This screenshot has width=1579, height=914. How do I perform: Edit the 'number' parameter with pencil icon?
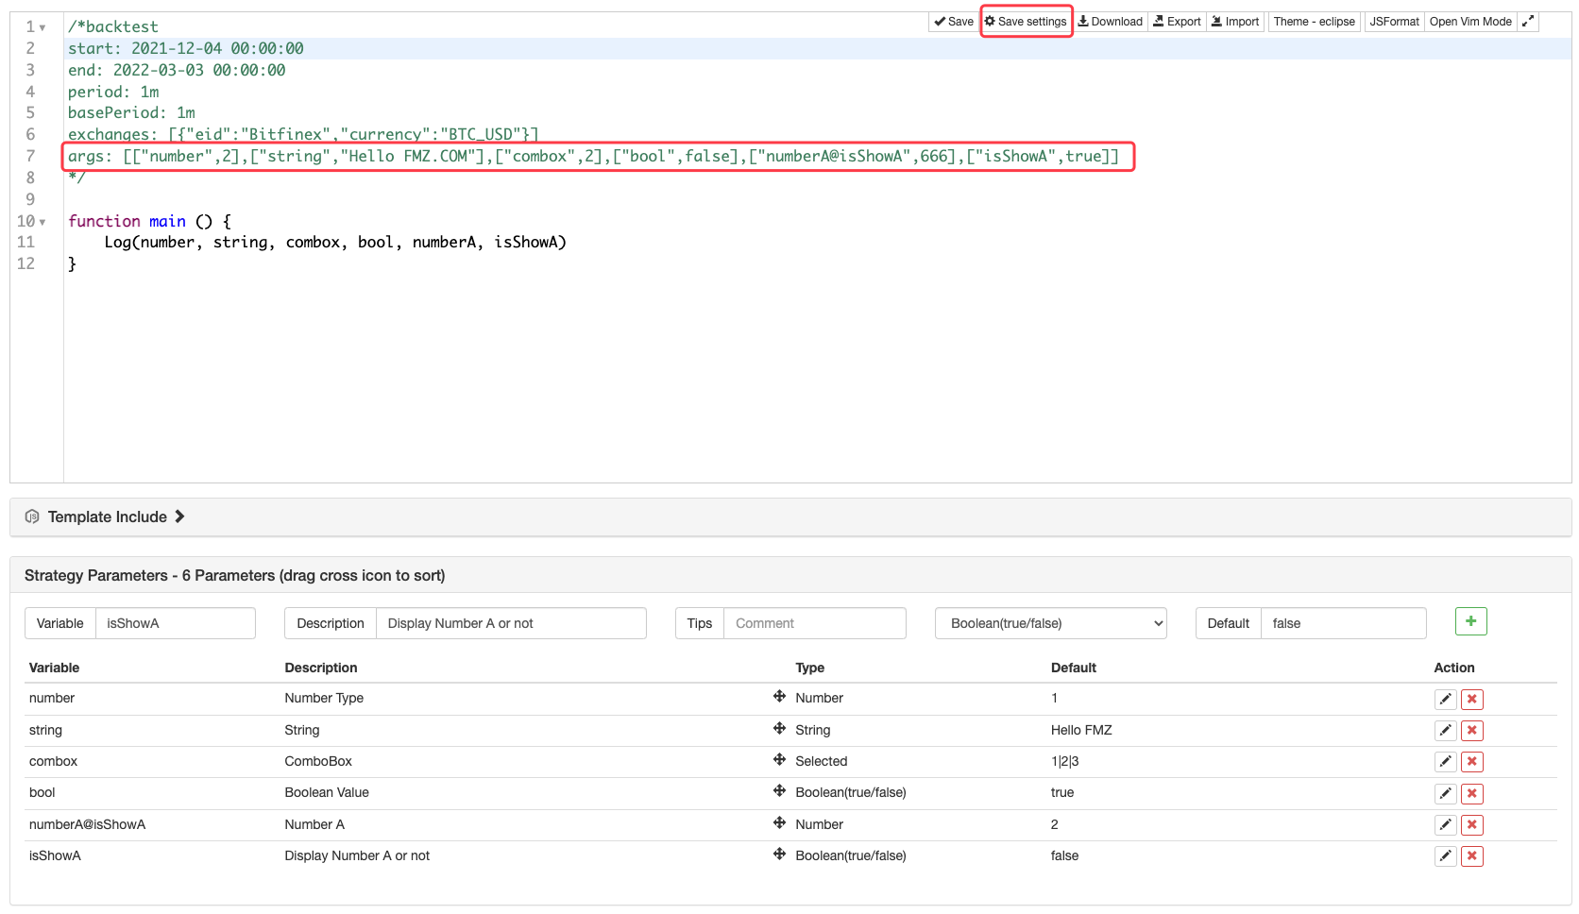(x=1445, y=700)
